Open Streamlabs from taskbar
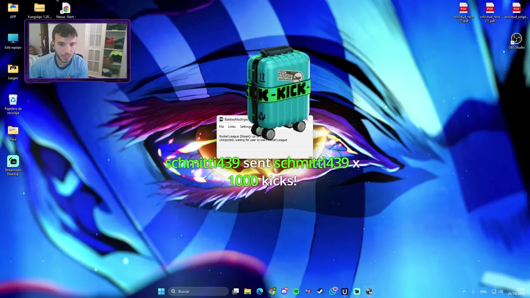The image size is (530, 298). pos(357,291)
